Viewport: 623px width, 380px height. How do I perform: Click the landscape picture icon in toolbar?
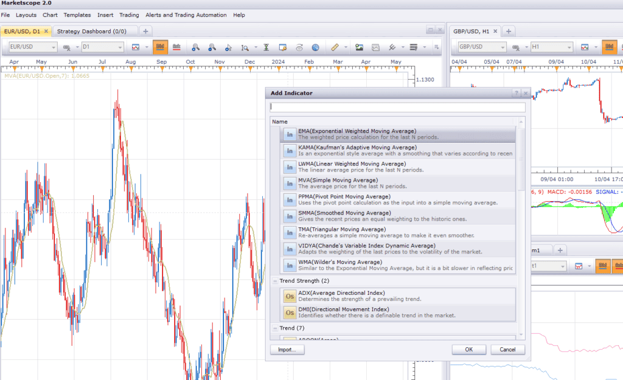coord(359,47)
